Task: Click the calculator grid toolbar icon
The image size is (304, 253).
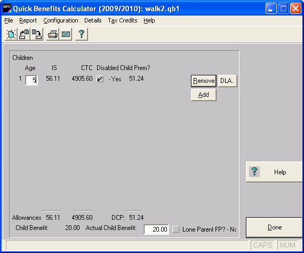Action: (66, 34)
